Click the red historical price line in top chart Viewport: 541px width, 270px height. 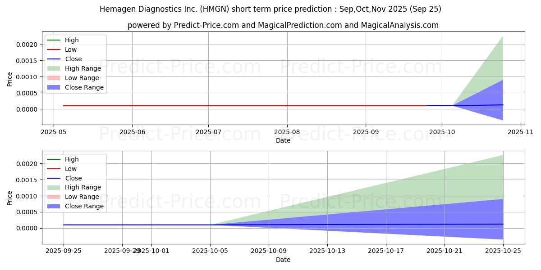click(225, 106)
